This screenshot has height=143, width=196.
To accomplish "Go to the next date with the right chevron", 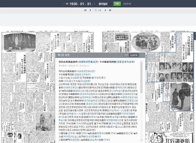I will (x=95, y=4).
